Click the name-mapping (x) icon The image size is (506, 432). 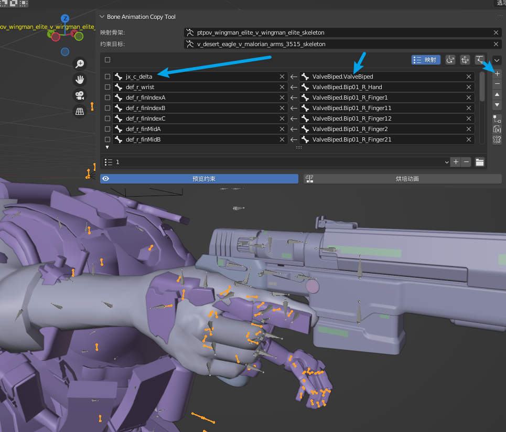497,129
